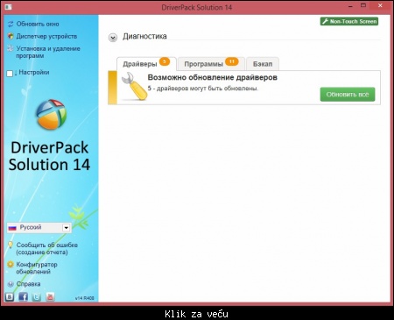Open Конфигуратор обновлений
The height and width of the screenshot is (320, 394).
(x=37, y=268)
